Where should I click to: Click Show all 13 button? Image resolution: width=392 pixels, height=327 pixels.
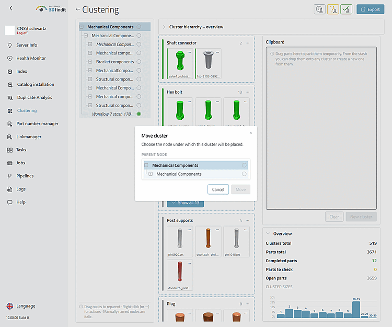185,203
